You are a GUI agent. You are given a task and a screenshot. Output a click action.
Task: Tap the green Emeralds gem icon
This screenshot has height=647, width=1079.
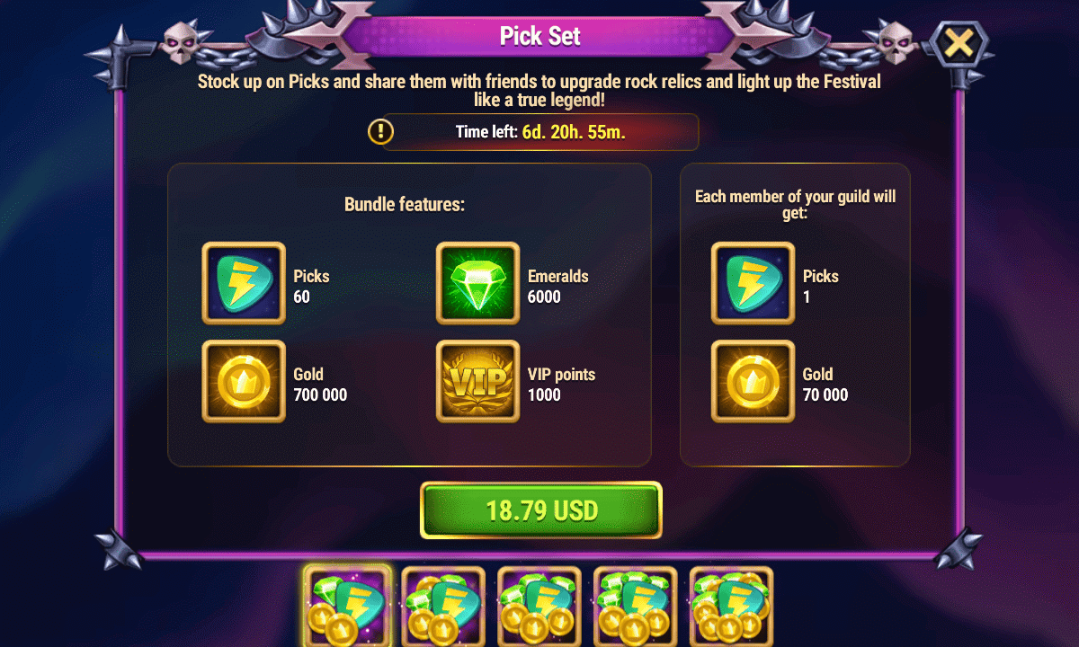tap(478, 283)
